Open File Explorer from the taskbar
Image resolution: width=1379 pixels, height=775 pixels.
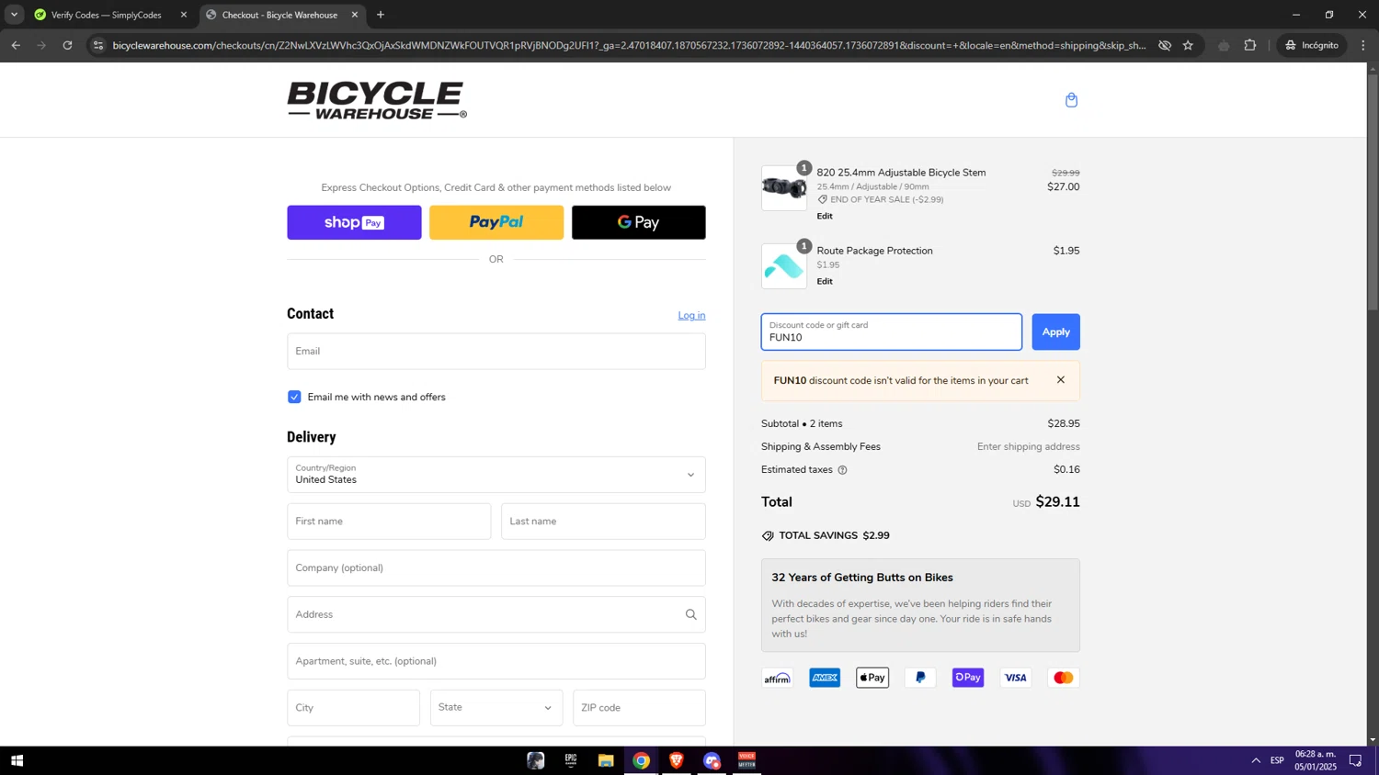pyautogui.click(x=606, y=760)
